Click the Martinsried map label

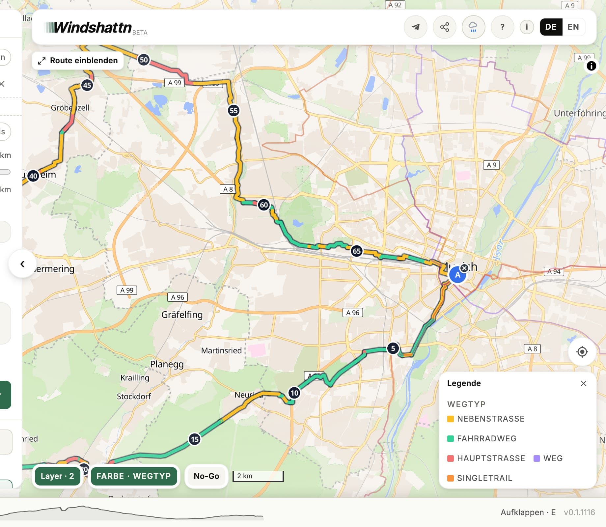click(221, 350)
